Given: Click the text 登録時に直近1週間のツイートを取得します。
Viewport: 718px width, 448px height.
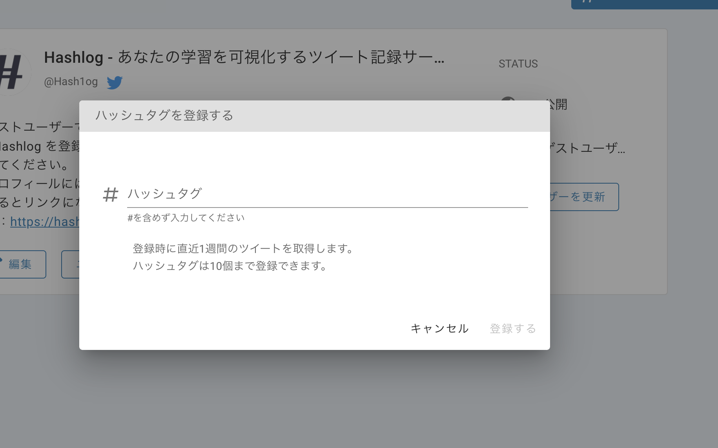Looking at the screenshot, I should 243,248.
